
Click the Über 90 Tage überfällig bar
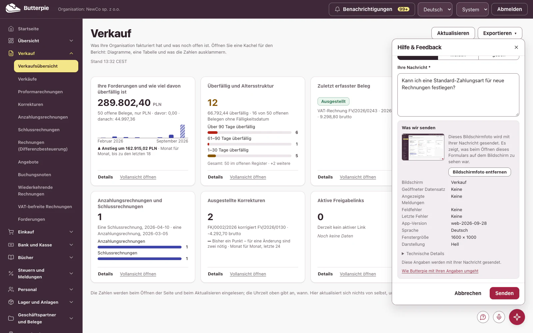click(249, 133)
